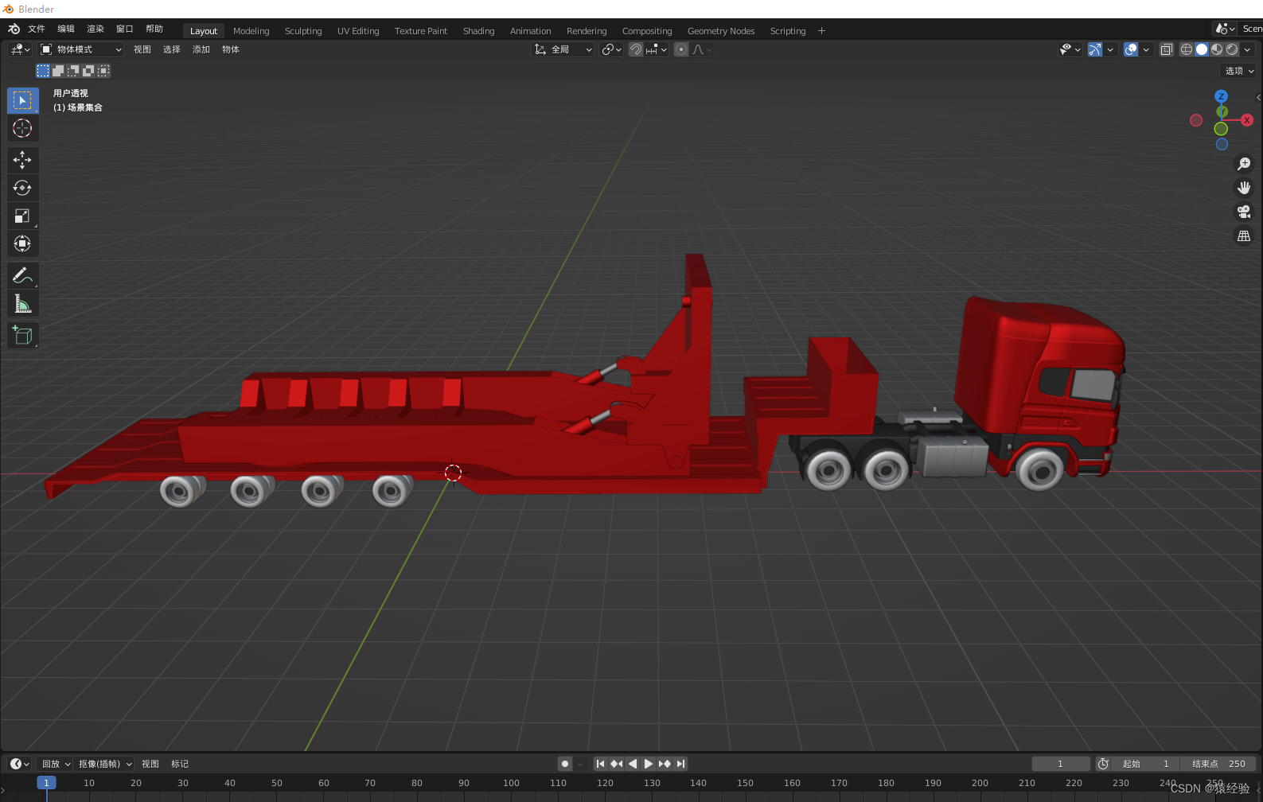The height and width of the screenshot is (802, 1263).
Task: Click the 起始 start frame field
Action: [1146, 764]
